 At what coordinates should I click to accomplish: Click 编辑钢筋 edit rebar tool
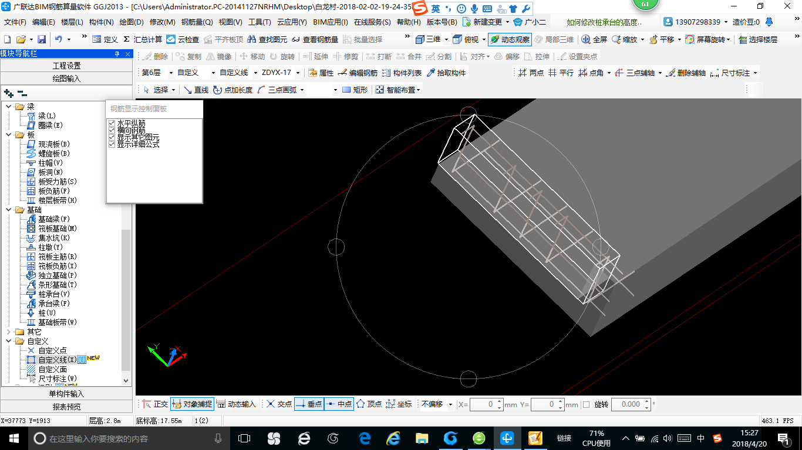coord(358,73)
